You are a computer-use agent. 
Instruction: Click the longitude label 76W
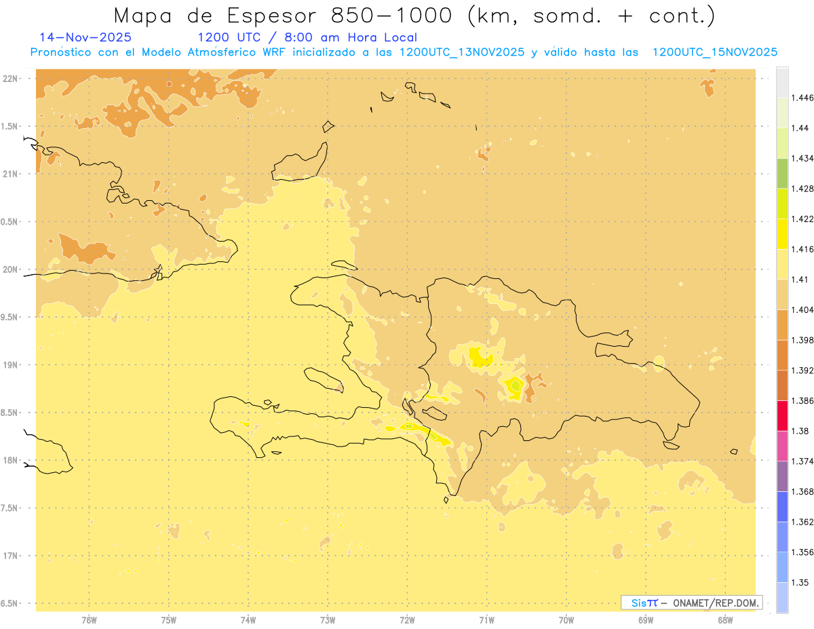[x=89, y=620]
